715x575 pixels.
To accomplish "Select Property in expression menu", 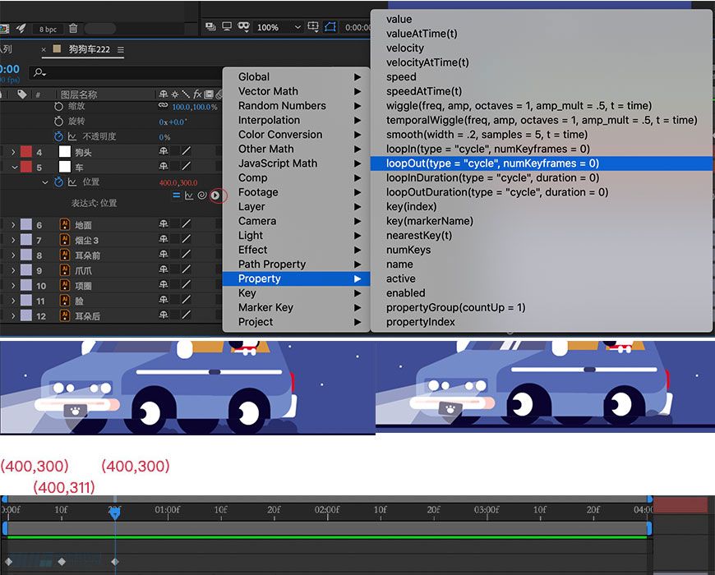I will (x=296, y=278).
